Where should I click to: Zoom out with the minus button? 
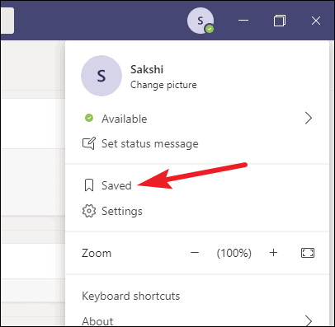coord(195,253)
